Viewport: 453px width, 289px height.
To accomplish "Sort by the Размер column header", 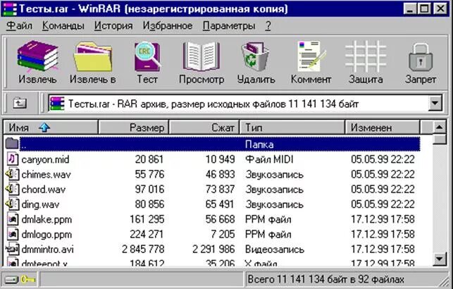I will click(133, 128).
